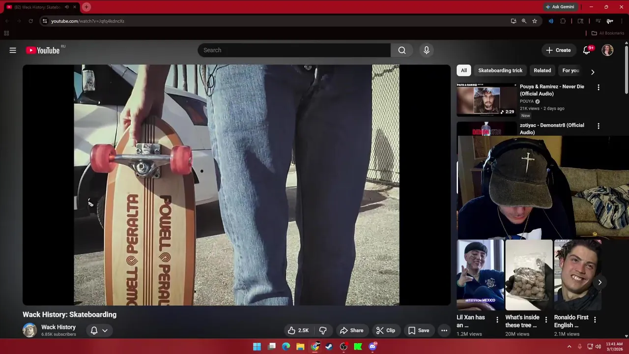This screenshot has height=354, width=629.
Task: Open Microsoft Edge from the taskbar
Action: 286,347
